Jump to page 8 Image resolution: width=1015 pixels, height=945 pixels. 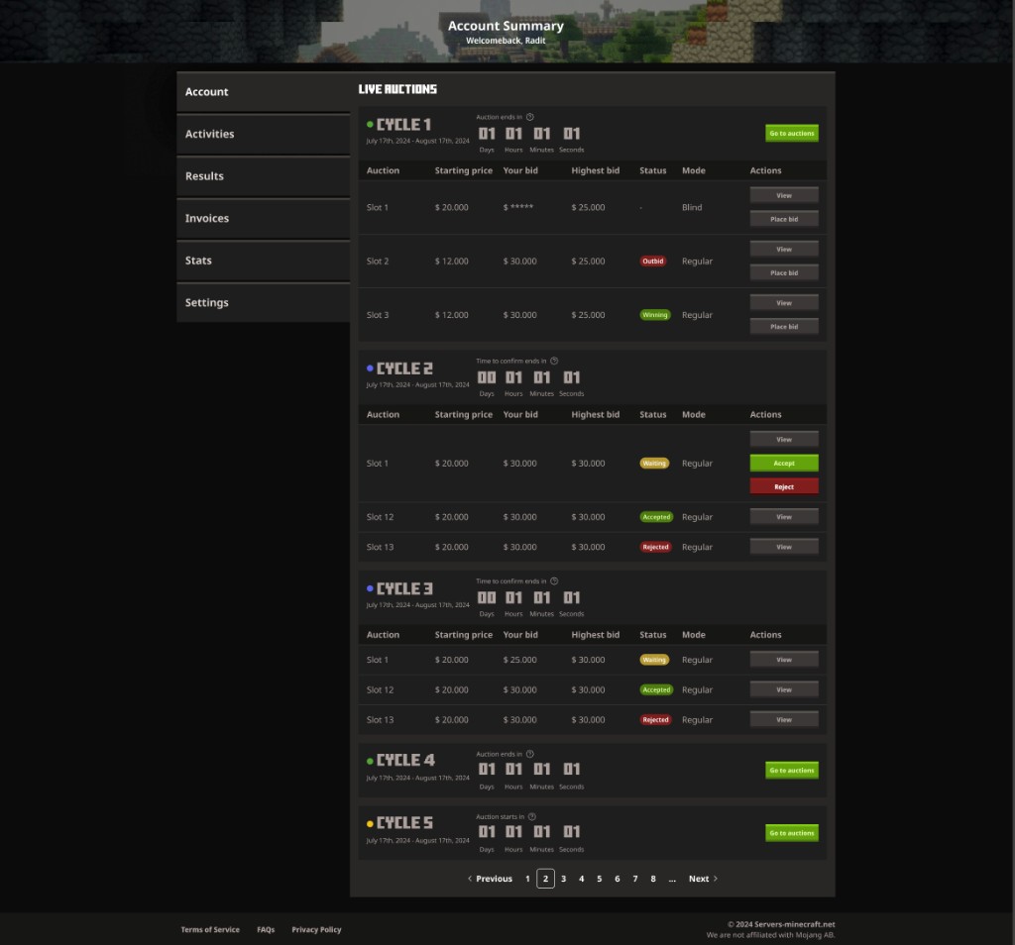click(653, 879)
